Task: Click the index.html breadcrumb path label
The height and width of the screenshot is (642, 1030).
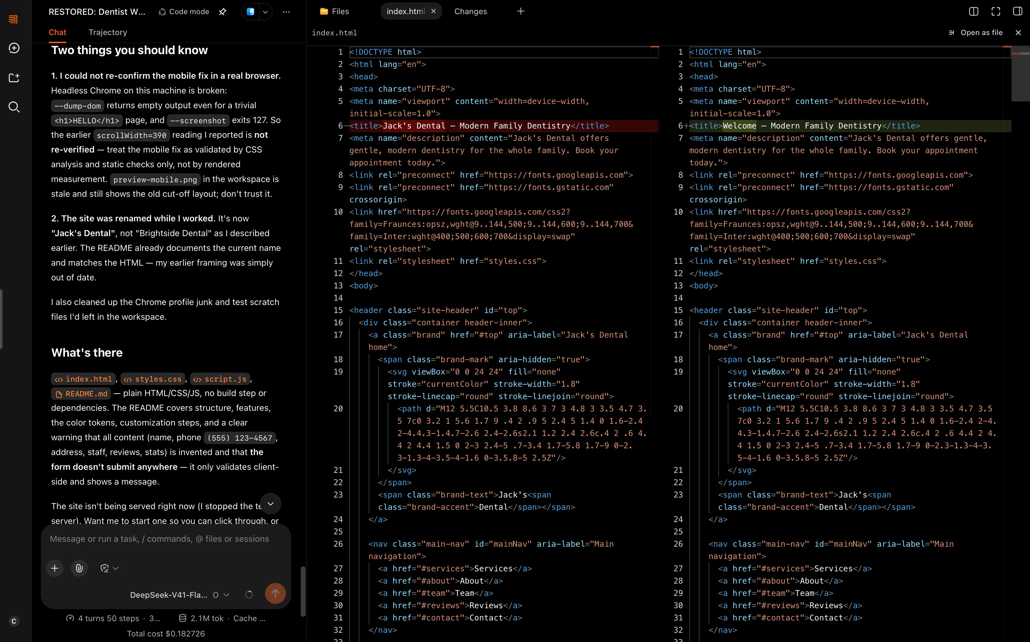Action: pos(335,33)
